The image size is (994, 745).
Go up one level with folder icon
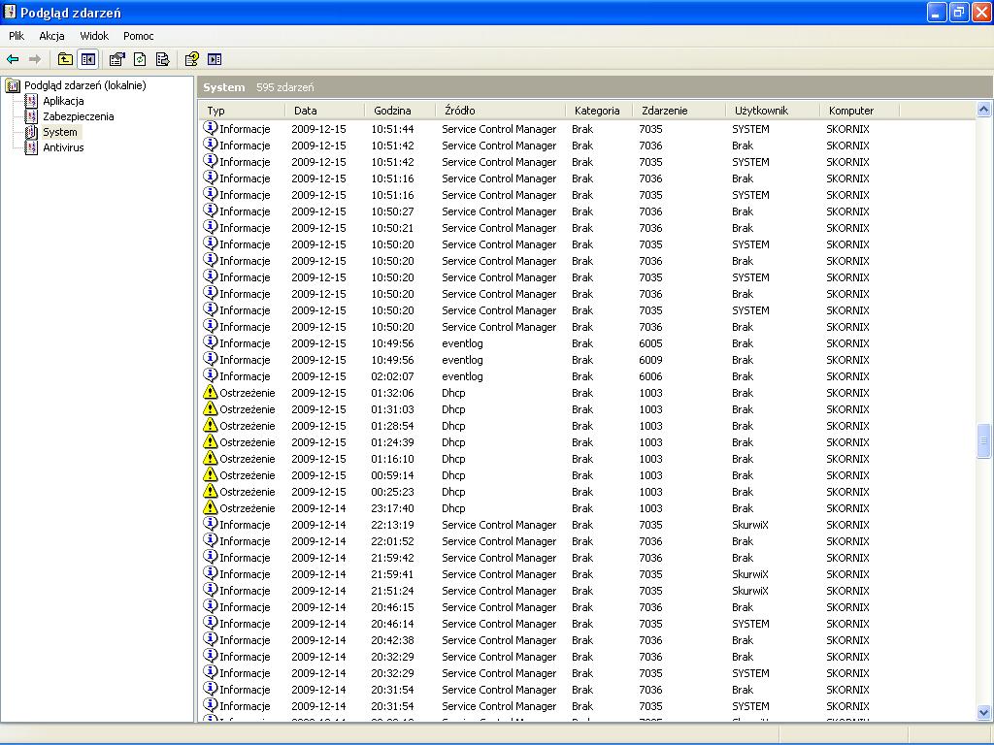pyautogui.click(x=65, y=59)
